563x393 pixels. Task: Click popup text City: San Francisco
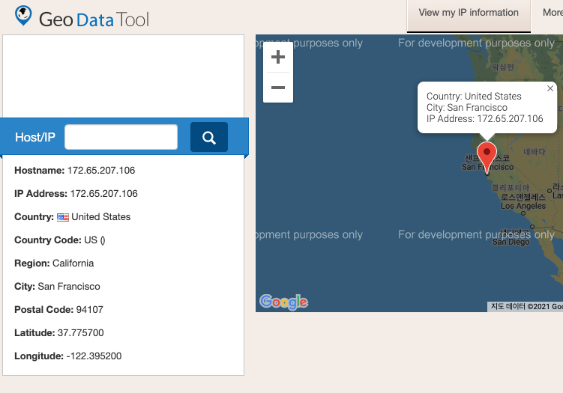click(467, 108)
